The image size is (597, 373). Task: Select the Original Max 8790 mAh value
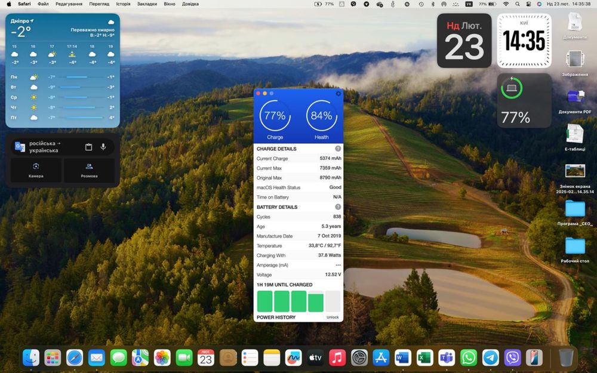pos(331,178)
